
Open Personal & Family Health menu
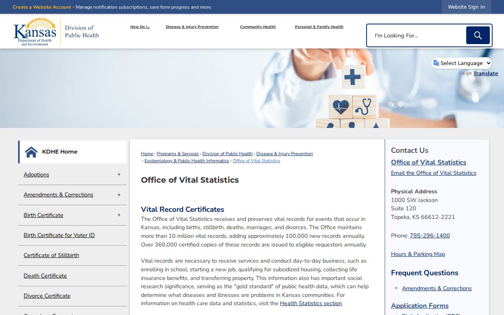[319, 27]
